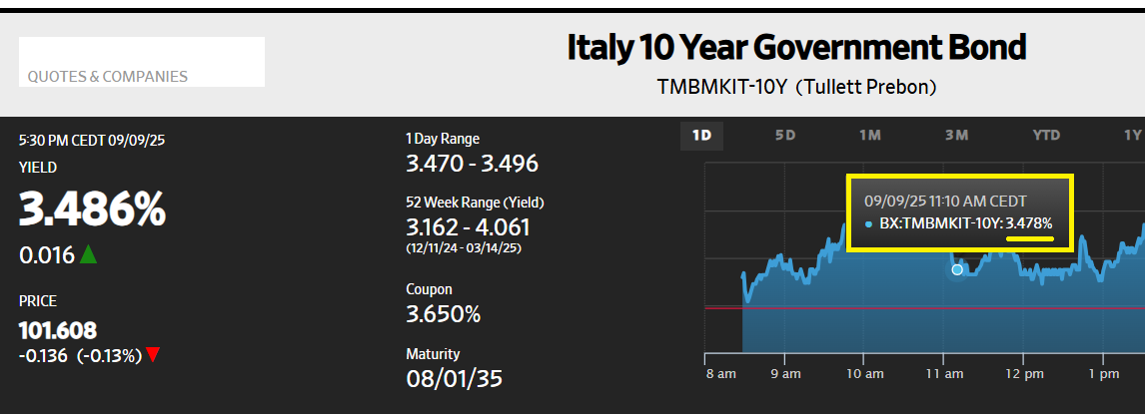Click the large 3.486% yield figure
Screen dimensions: 1145x414
pos(93,209)
